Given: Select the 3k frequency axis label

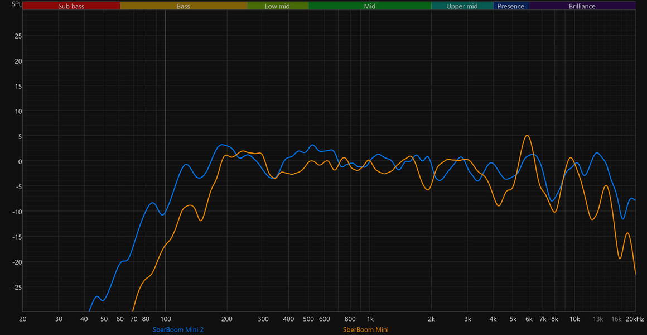Looking at the screenshot, I should [x=467, y=319].
